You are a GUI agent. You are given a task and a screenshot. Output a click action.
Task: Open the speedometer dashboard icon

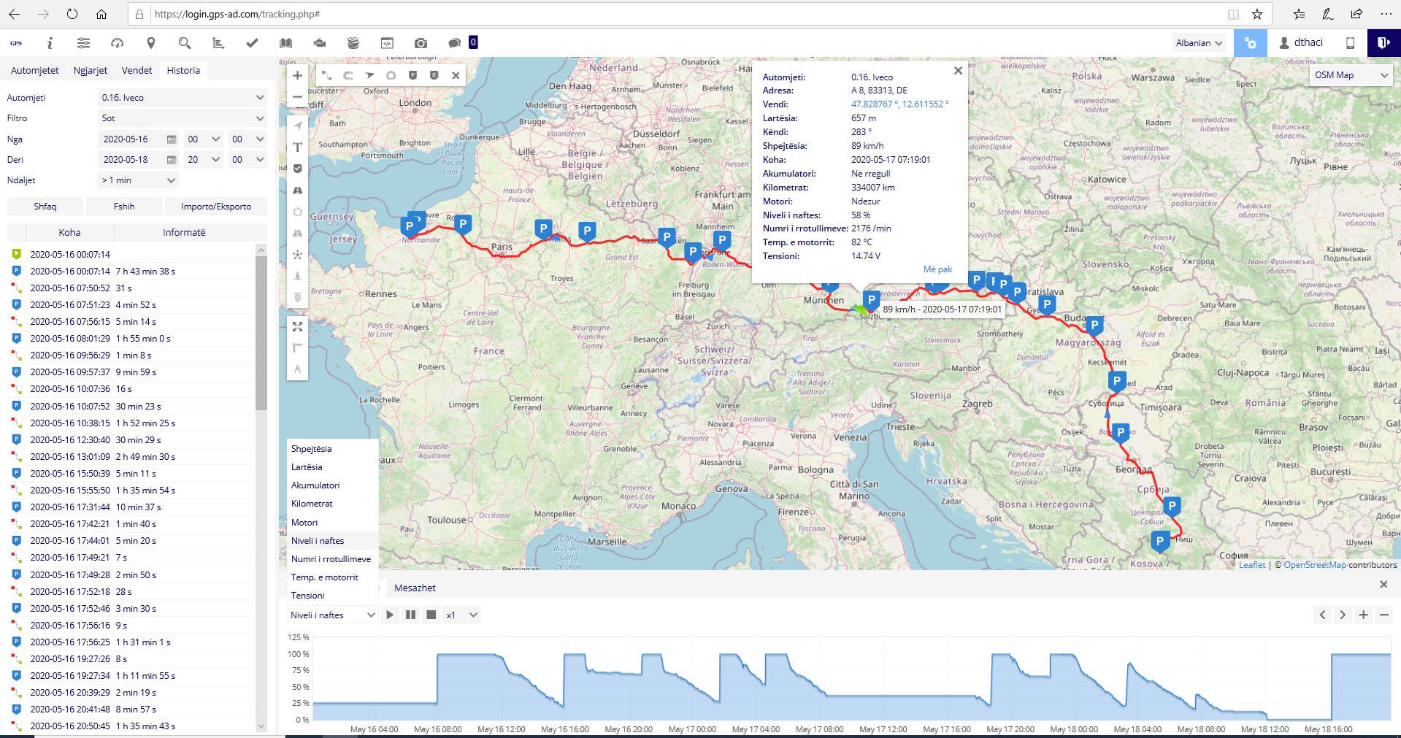(x=118, y=43)
